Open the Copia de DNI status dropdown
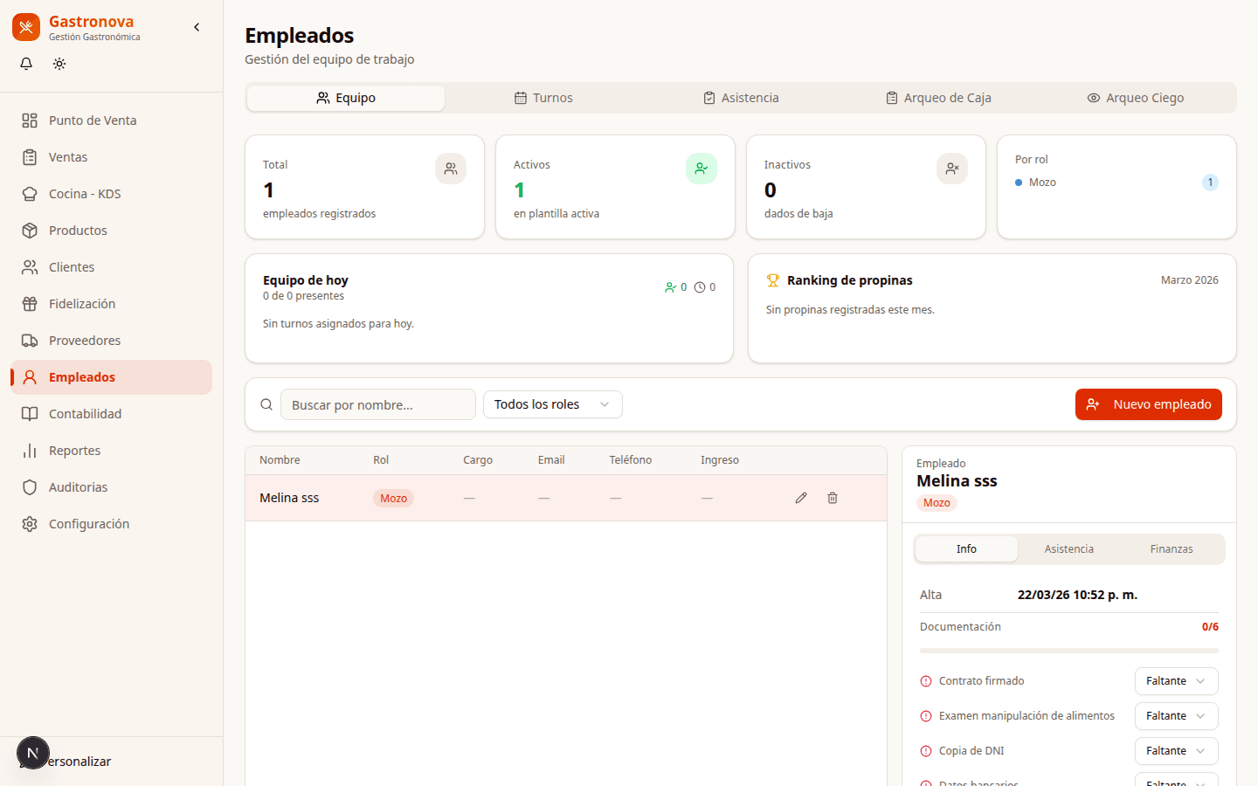Image resolution: width=1258 pixels, height=786 pixels. click(1176, 751)
